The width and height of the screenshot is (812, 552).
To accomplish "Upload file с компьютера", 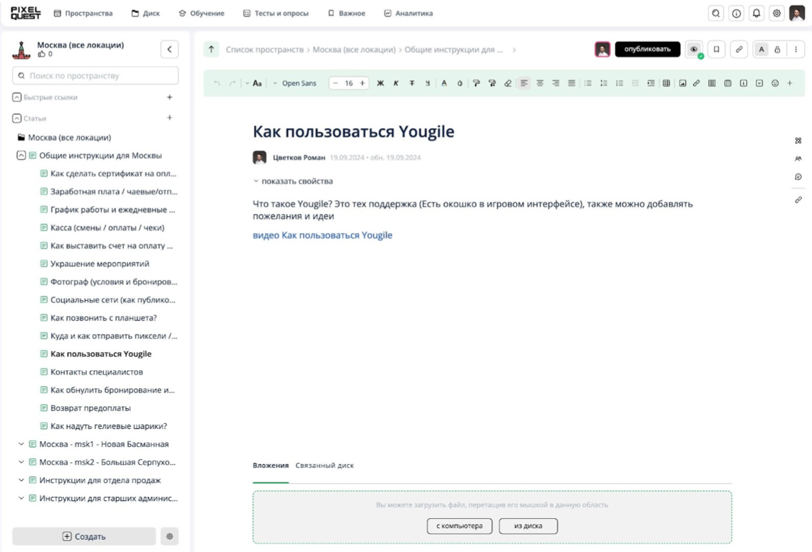I will pyautogui.click(x=460, y=526).
